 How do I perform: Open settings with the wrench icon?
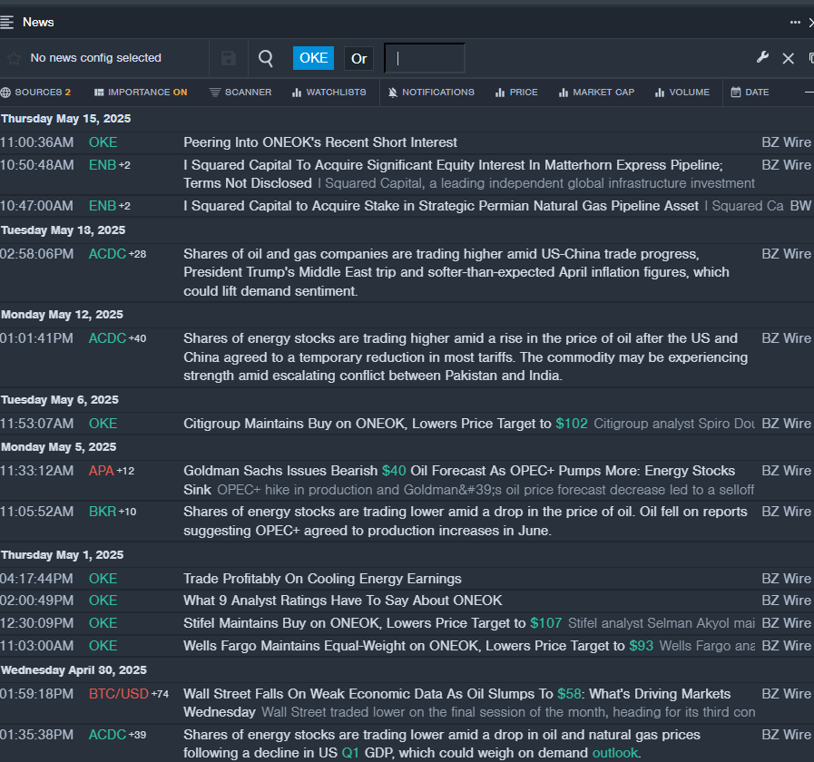(x=762, y=57)
